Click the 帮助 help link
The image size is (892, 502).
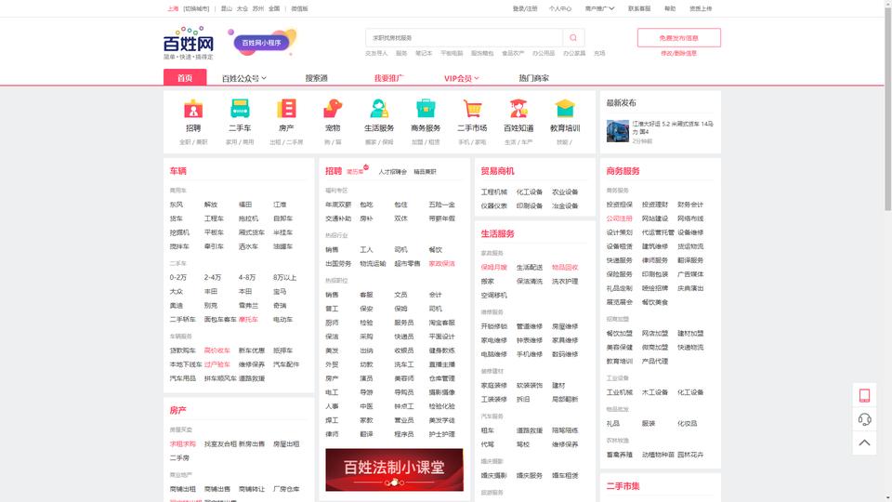670,8
